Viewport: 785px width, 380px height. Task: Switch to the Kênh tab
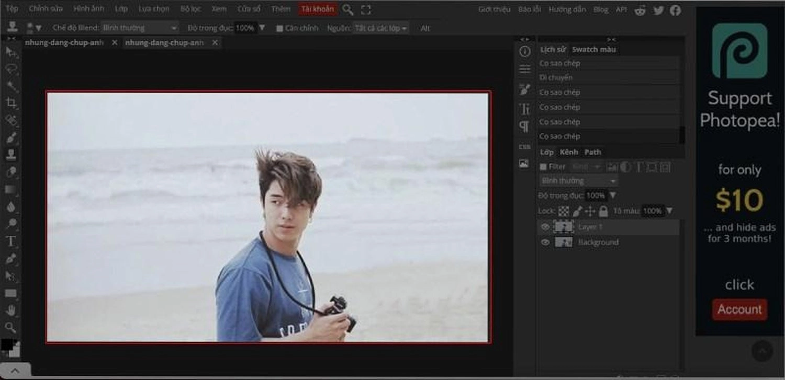pos(569,152)
